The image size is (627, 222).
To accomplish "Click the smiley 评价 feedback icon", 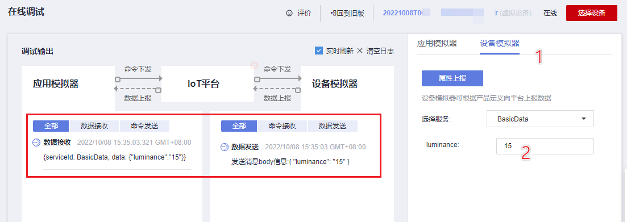I will click(x=289, y=13).
